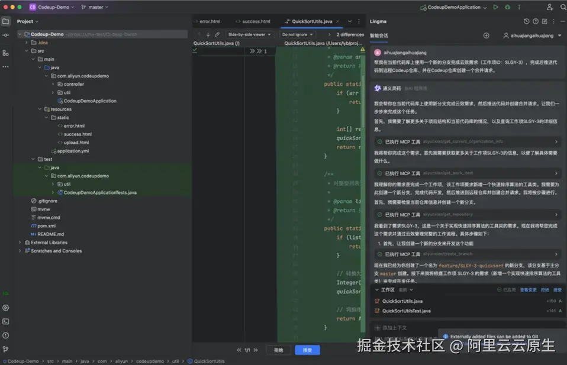Start a new Lingma chat edit icon

pyautogui.click(x=545, y=21)
